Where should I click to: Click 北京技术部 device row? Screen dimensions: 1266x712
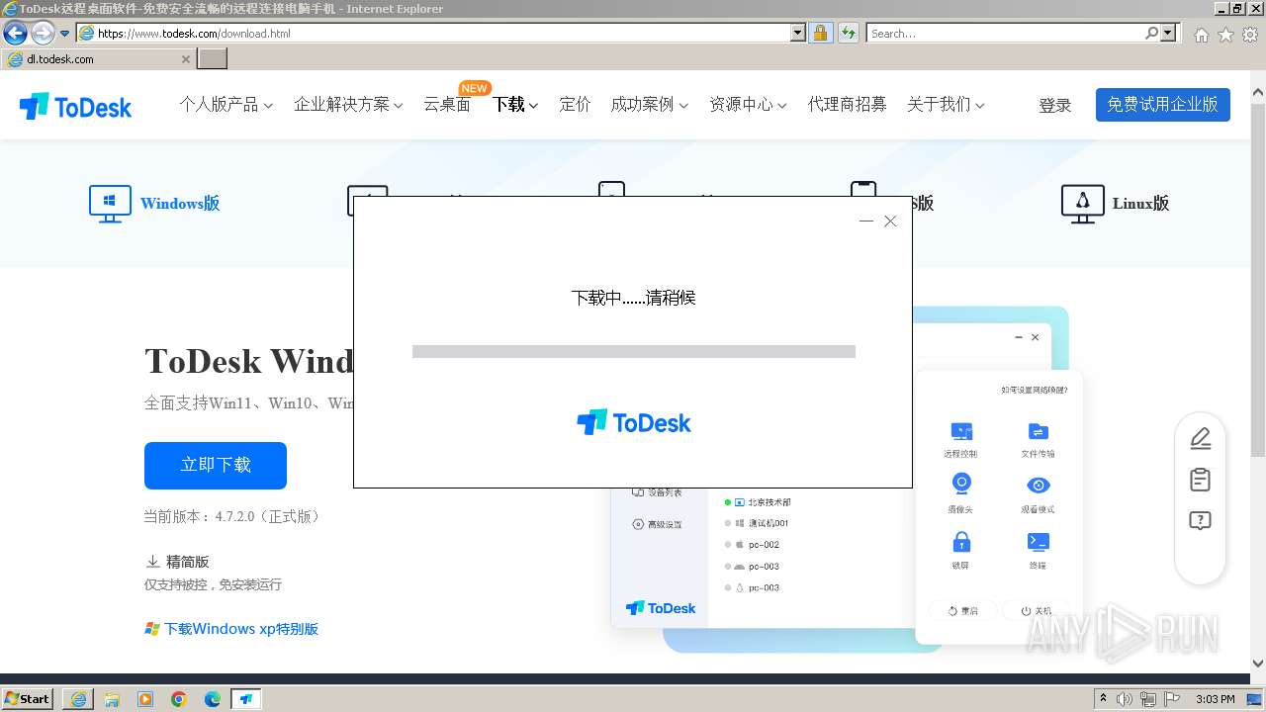pos(758,502)
